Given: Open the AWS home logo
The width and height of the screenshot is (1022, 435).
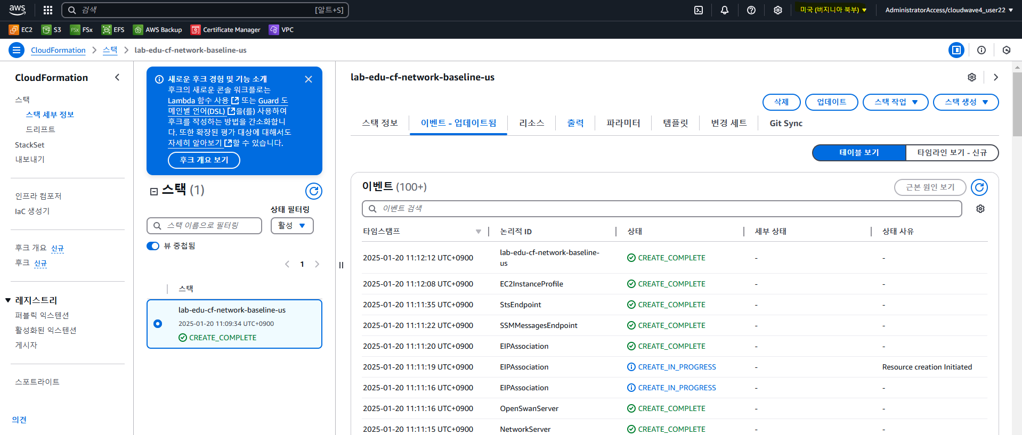Looking at the screenshot, I should 17,10.
